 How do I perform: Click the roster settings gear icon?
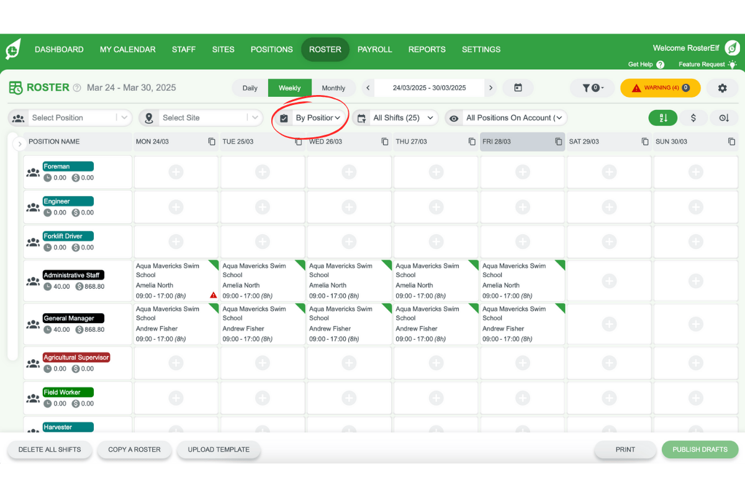coord(722,88)
